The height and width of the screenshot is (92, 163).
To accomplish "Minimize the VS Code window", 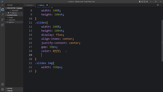I will click(151, 2).
